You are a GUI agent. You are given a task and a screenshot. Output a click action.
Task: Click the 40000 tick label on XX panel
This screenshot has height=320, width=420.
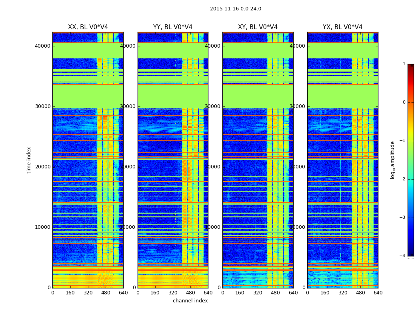point(42,46)
